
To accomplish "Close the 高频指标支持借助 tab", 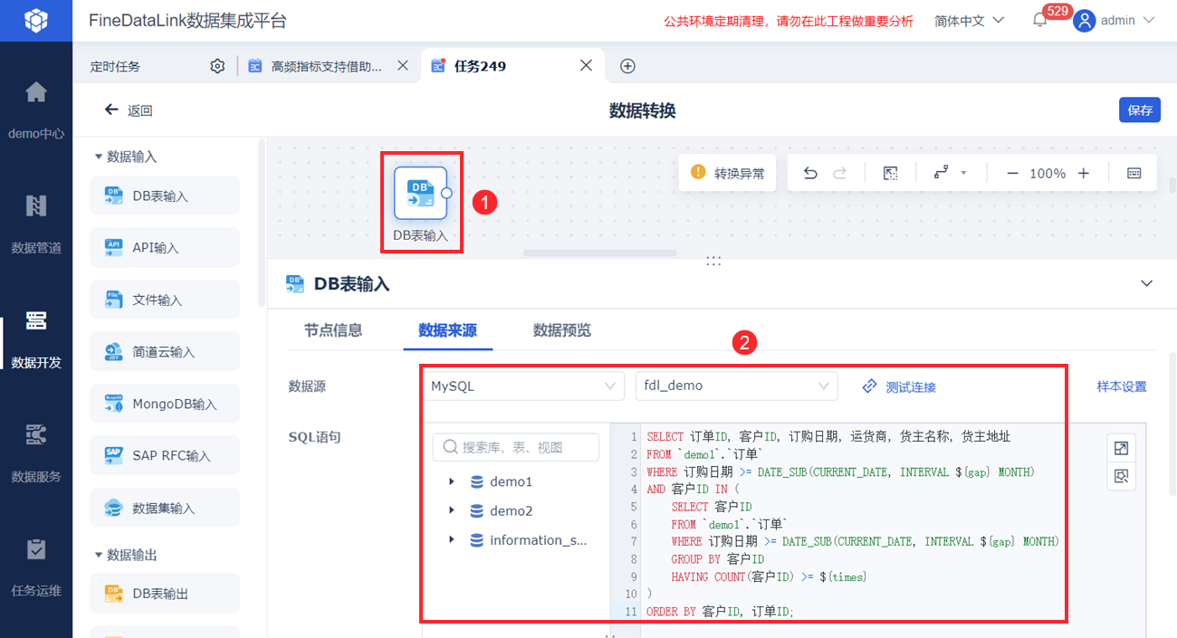I will pyautogui.click(x=403, y=65).
